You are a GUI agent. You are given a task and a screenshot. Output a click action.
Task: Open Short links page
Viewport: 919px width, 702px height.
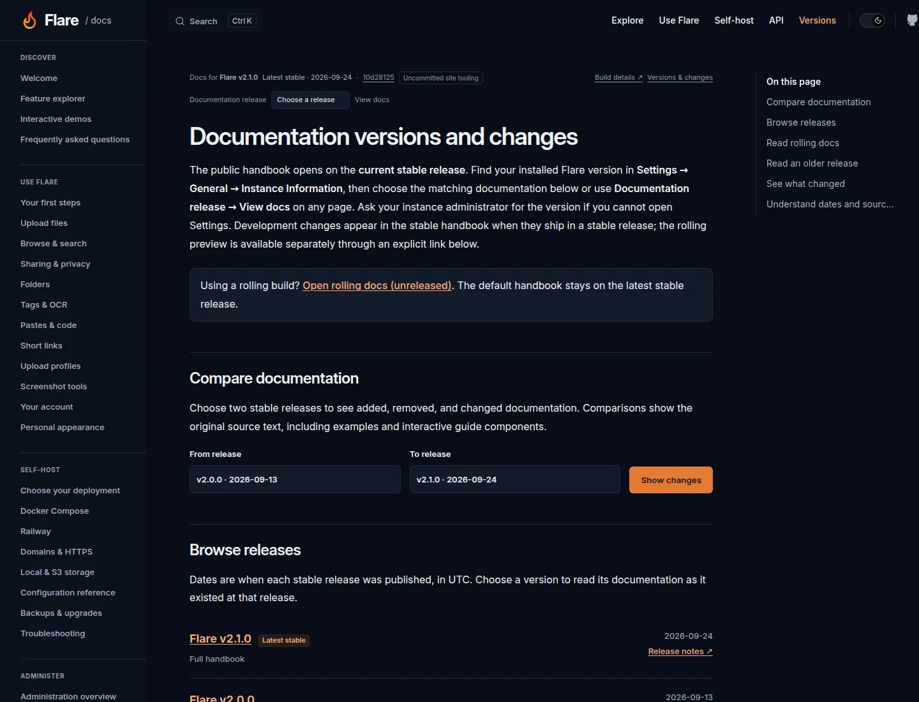(x=41, y=346)
